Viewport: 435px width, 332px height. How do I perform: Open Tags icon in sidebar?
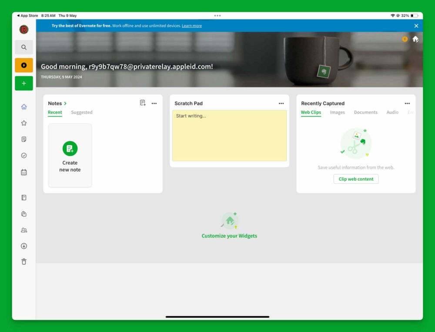[24, 214]
